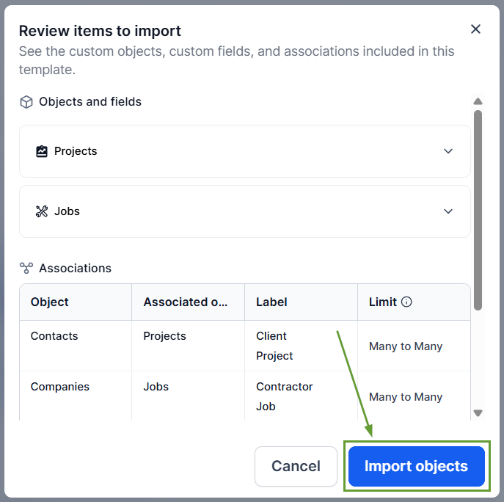Click the scrollbar down arrow
504x502 pixels.
(x=478, y=413)
